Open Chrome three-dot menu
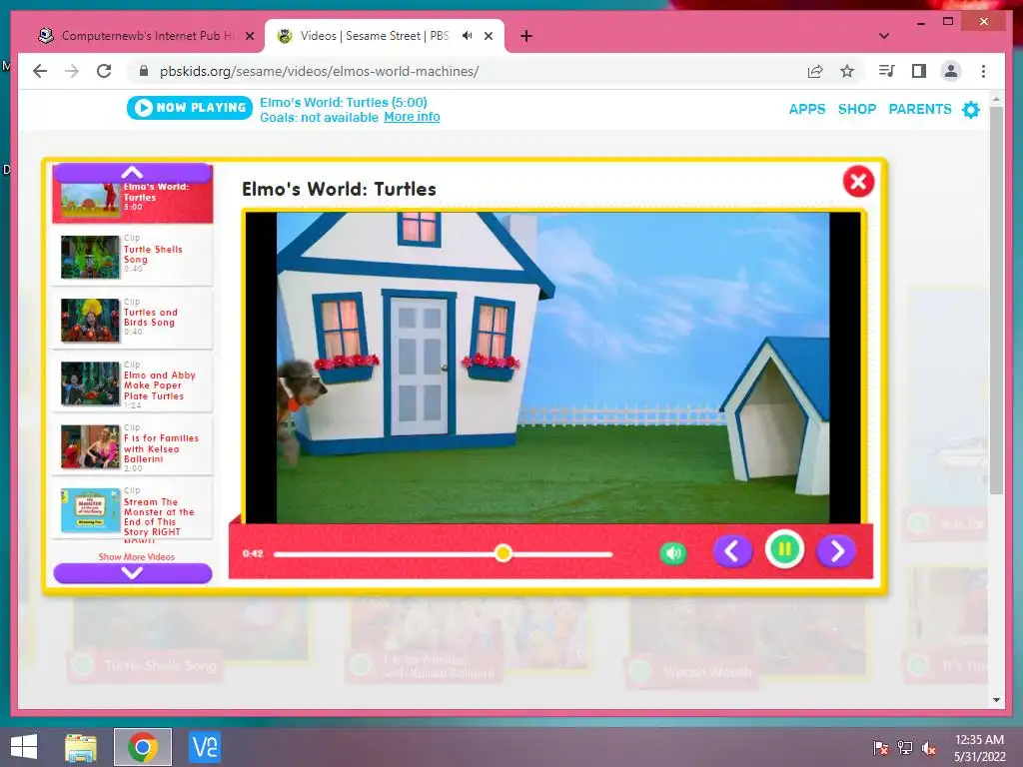The image size is (1023, 767). click(983, 71)
